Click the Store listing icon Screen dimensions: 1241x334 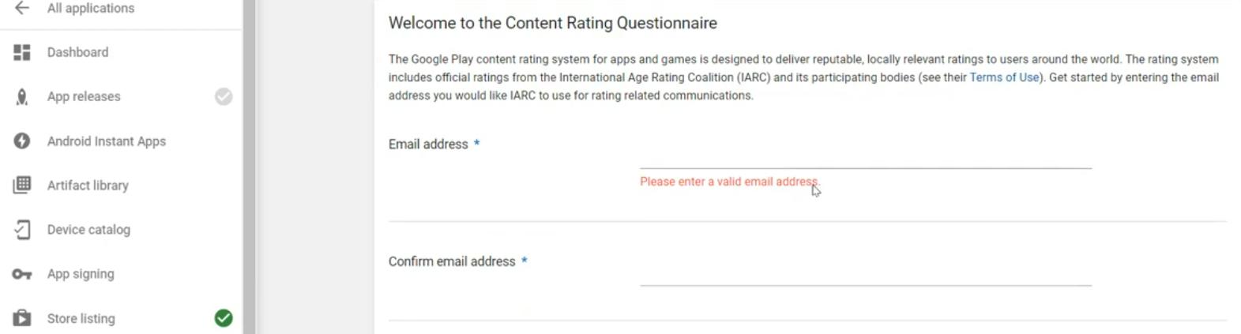[x=22, y=318]
